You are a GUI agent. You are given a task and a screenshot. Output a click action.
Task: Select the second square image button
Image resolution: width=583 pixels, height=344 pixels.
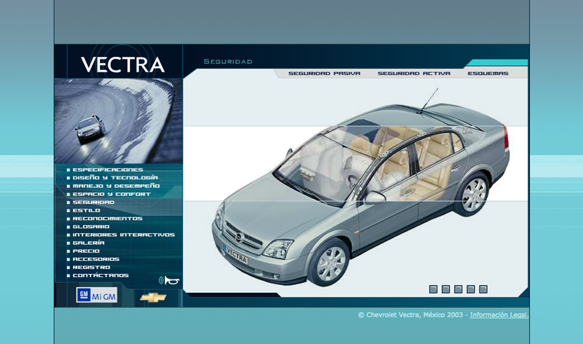pos(446,289)
